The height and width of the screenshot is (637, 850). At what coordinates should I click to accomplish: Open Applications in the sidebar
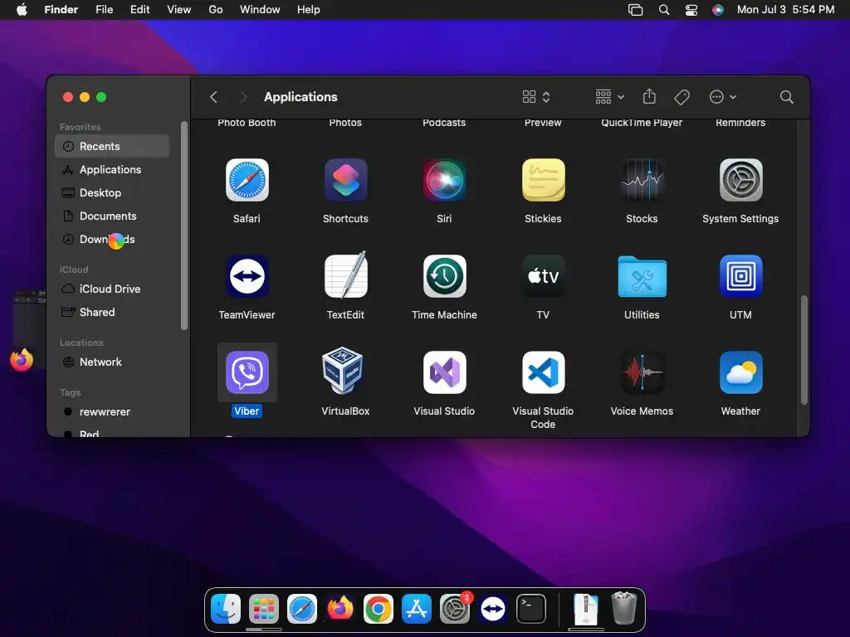(112, 169)
